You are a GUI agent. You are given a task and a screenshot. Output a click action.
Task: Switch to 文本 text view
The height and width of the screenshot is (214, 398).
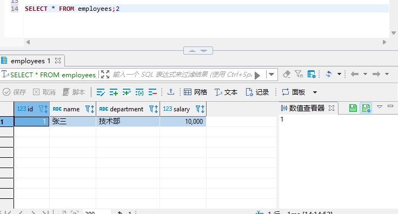(x=226, y=92)
